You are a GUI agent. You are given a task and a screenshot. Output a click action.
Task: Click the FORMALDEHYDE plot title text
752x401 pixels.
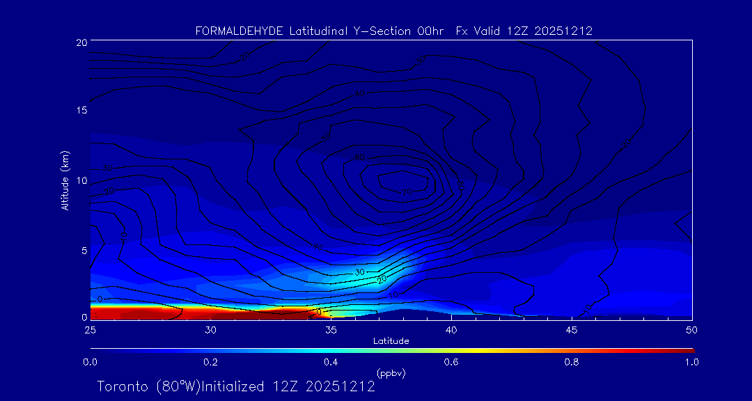(x=393, y=31)
